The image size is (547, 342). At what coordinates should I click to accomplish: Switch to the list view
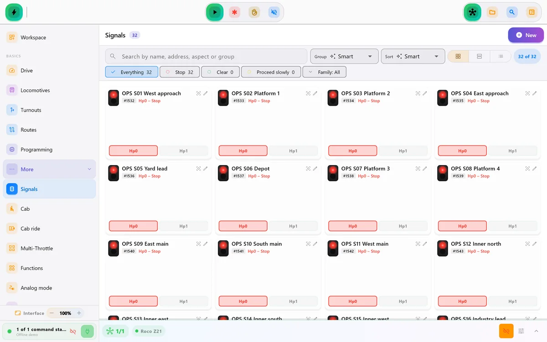(501, 57)
